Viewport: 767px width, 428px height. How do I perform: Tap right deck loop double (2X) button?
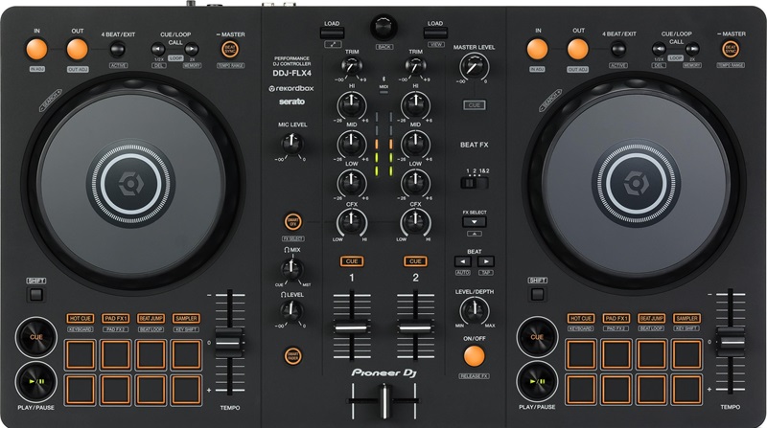pyautogui.click(x=692, y=49)
